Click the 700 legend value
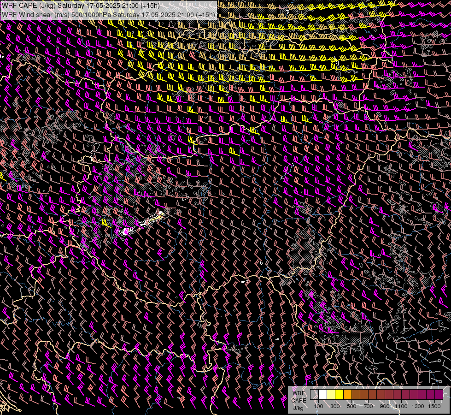The width and height of the screenshot is (451, 415). coord(368,406)
